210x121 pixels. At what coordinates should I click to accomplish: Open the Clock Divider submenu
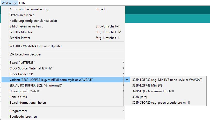[63, 74]
